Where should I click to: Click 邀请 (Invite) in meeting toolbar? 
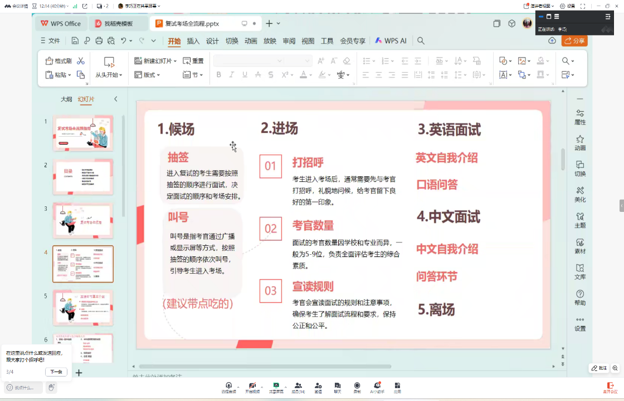click(318, 388)
